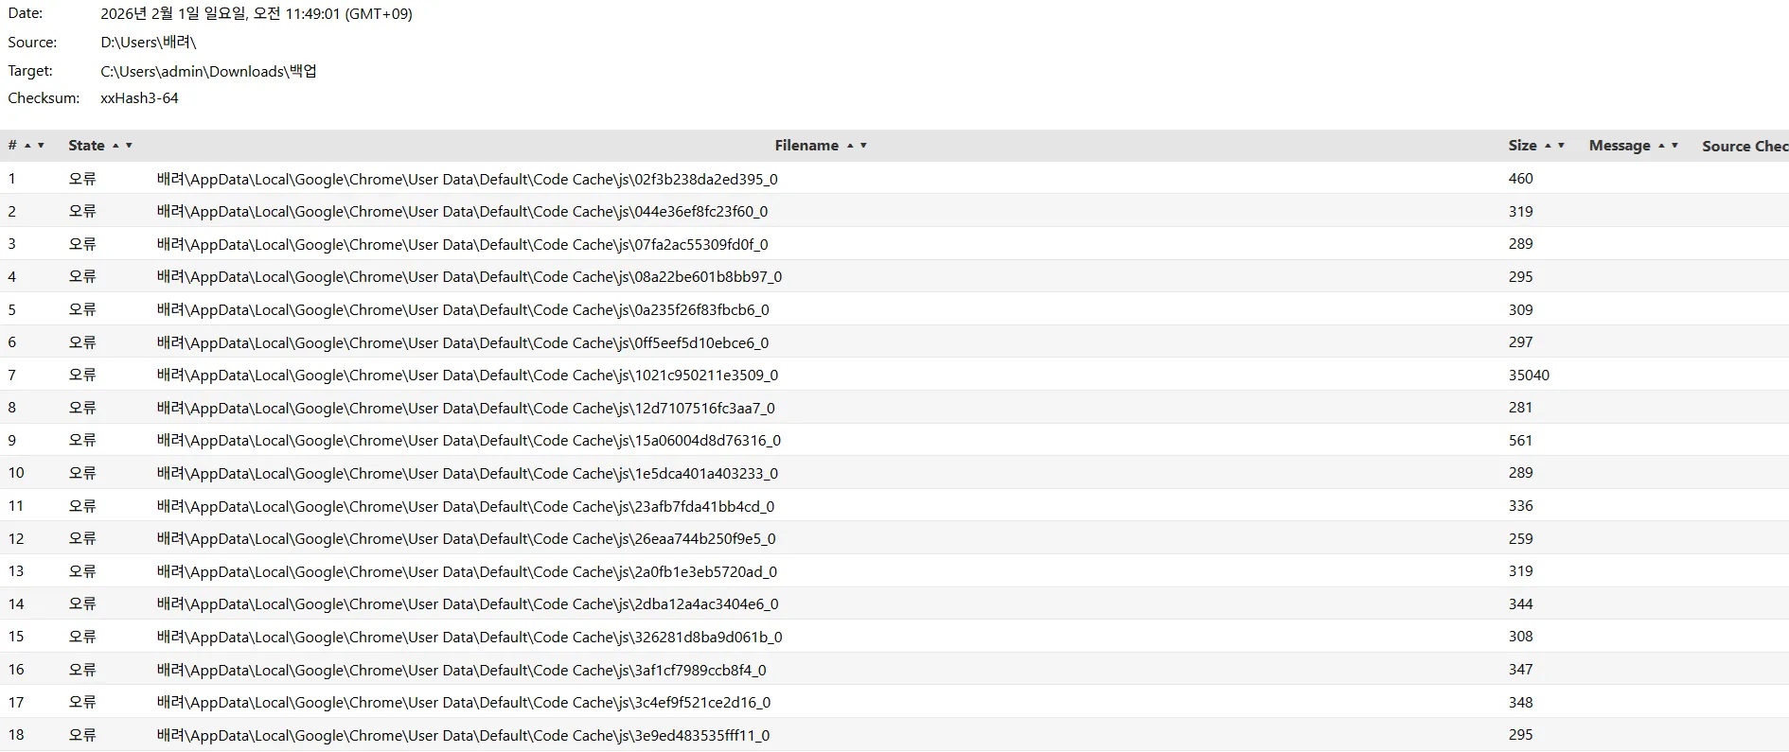Click the size value 35040

point(1529,376)
